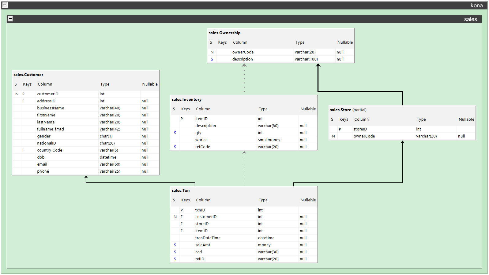Select the sales.Ownership table title
The image size is (489, 275).
(x=224, y=33)
